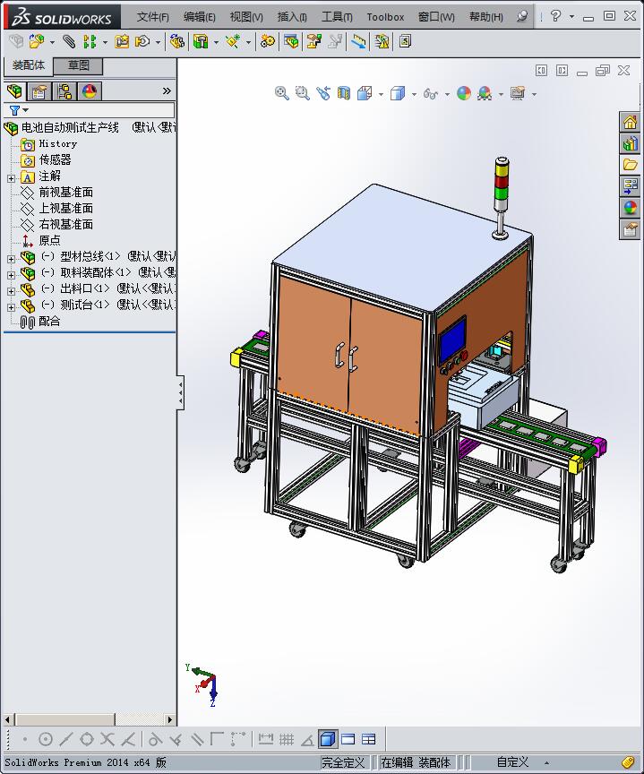The width and height of the screenshot is (644, 774).
Task: Click the Previous View icon
Action: click(x=323, y=93)
